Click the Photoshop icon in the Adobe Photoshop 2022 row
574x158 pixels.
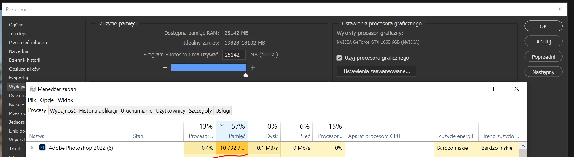[42, 147]
